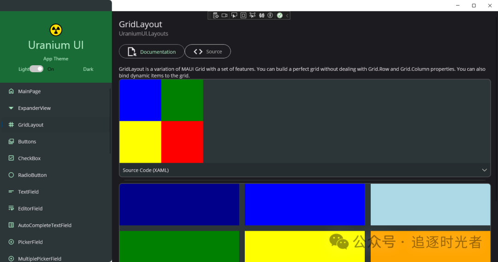Open AutoCompleteTextField page in sidebar
The width and height of the screenshot is (498, 262).
tap(56, 225)
